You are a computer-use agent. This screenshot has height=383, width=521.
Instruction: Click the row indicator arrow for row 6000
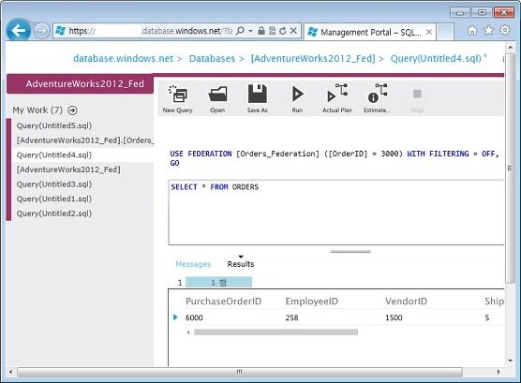point(175,317)
